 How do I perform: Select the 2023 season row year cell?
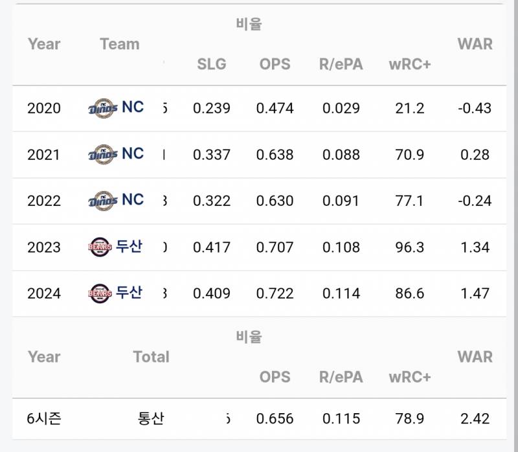44,247
